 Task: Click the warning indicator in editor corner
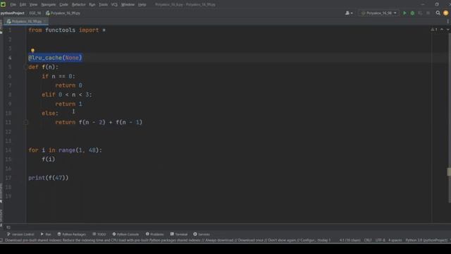[x=434, y=30]
